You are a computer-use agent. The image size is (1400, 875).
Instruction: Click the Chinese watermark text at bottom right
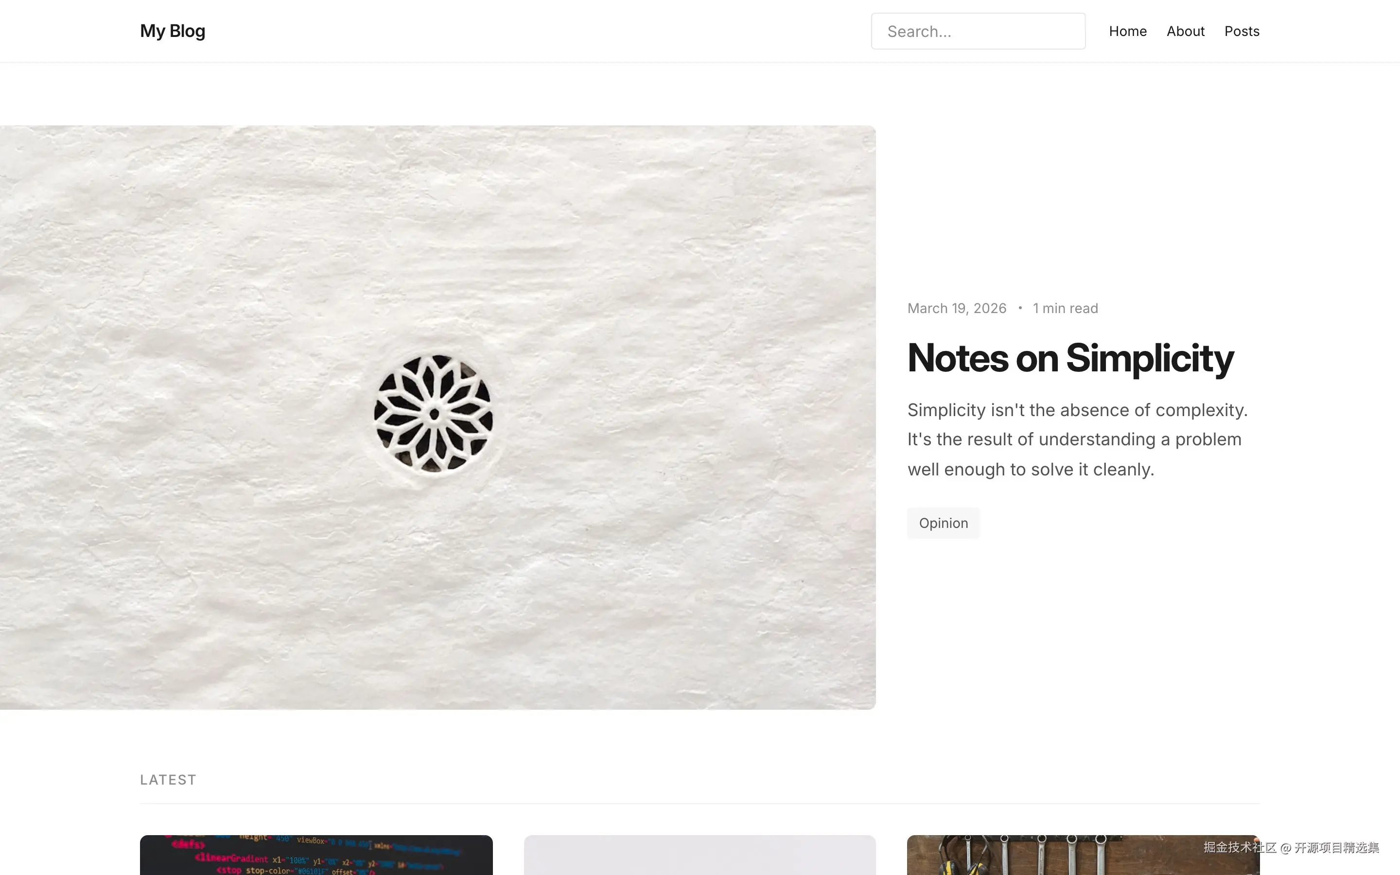1291,847
